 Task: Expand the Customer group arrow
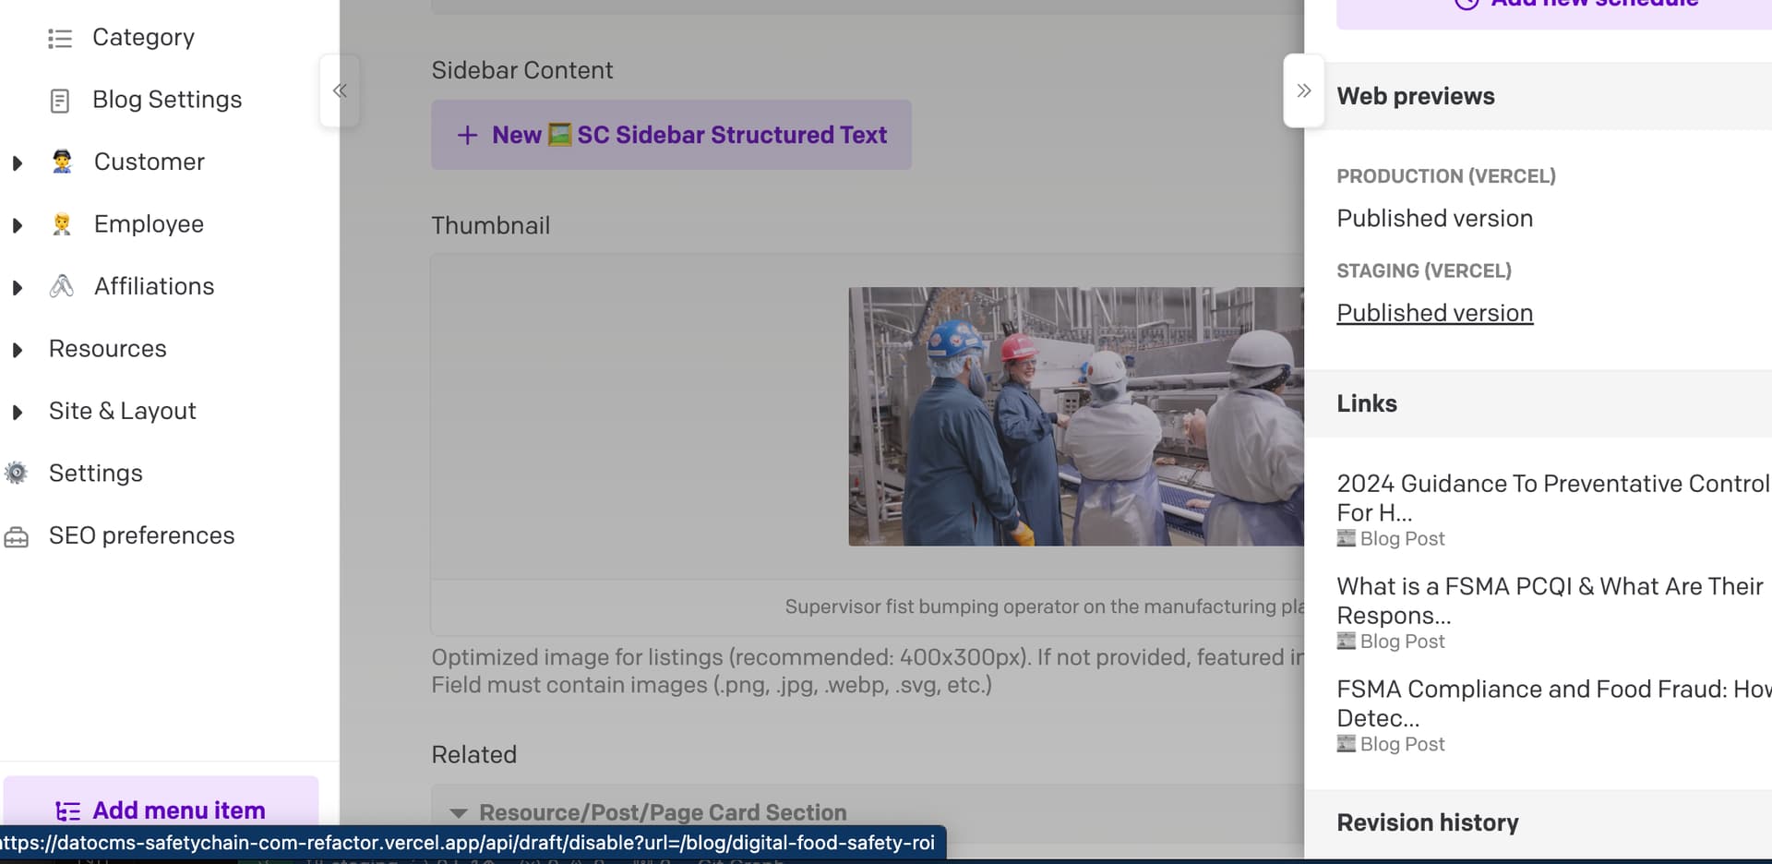[17, 163]
